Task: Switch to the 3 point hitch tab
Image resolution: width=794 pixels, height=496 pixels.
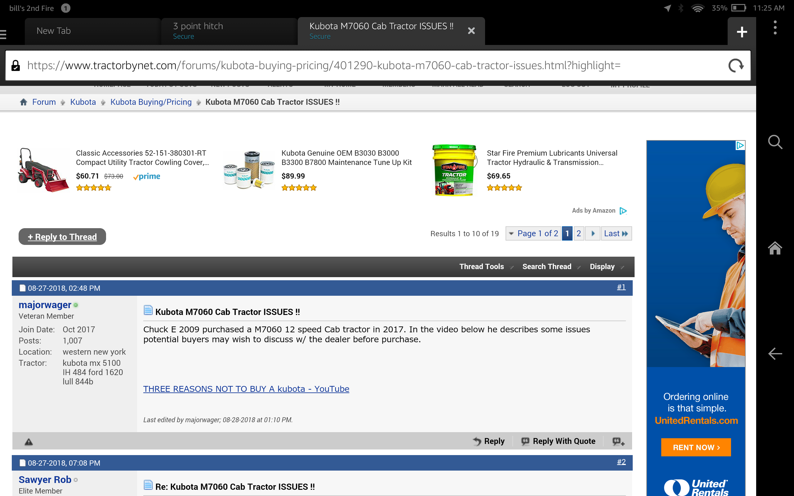Action: pos(229,31)
